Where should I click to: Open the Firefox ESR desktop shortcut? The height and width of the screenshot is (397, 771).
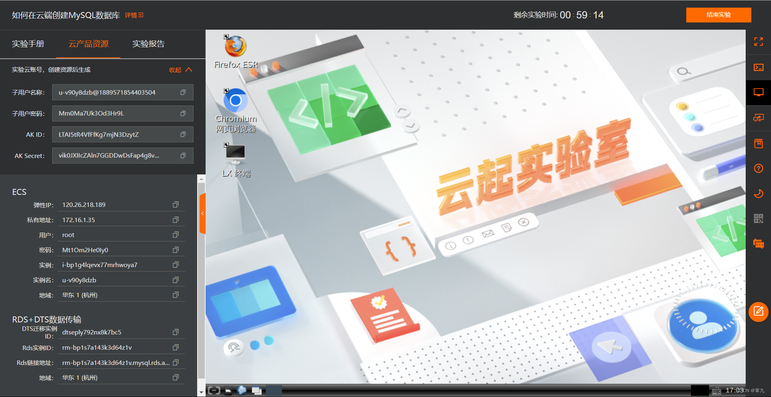pos(236,52)
